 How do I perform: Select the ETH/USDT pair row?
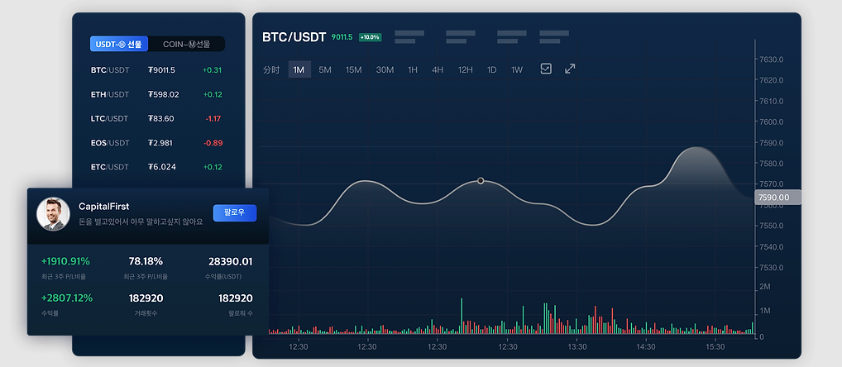tap(157, 94)
